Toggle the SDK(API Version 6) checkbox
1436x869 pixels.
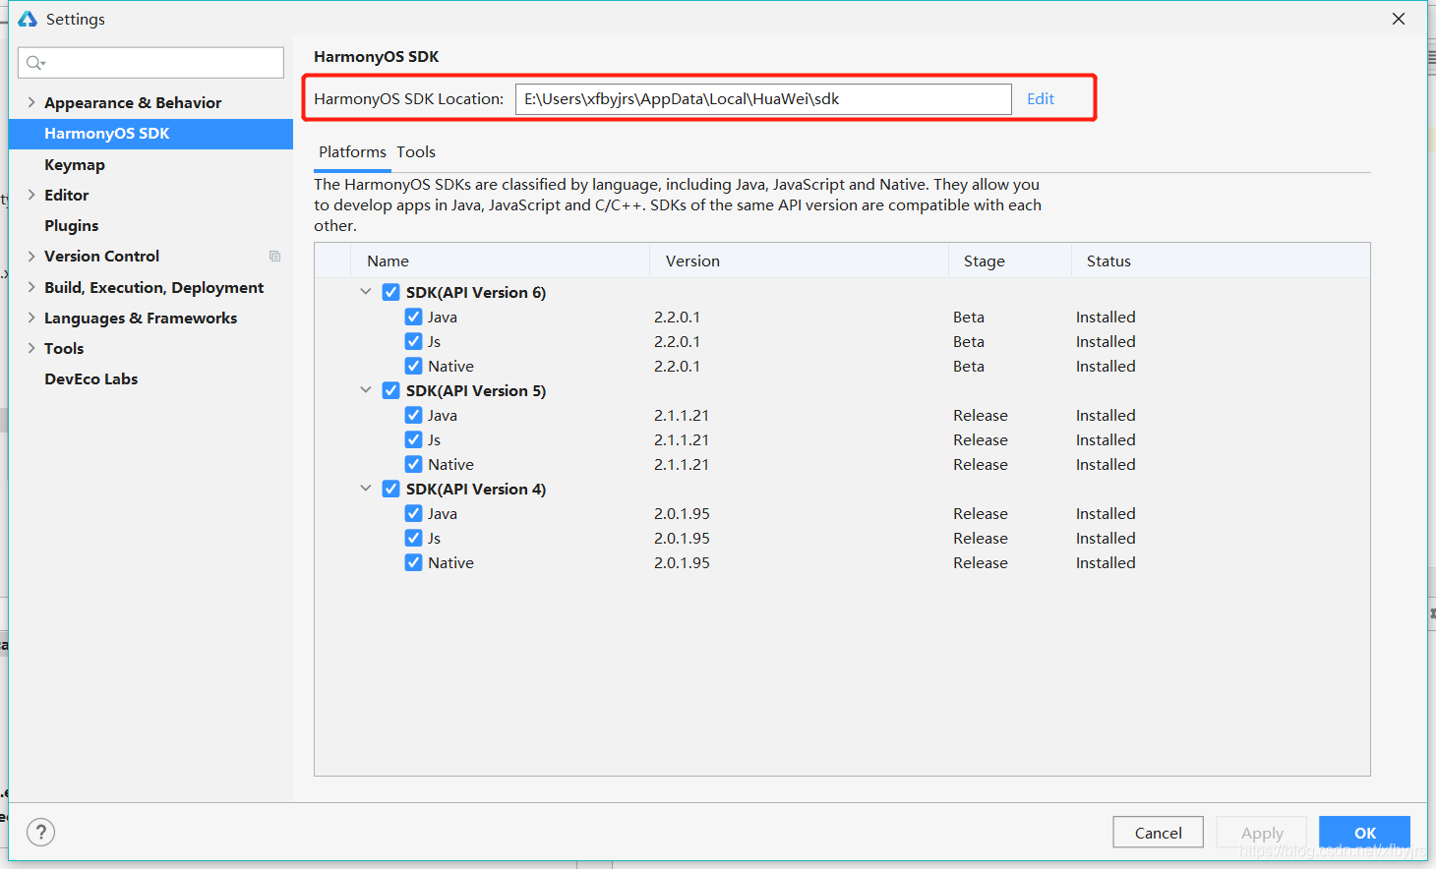pos(390,292)
